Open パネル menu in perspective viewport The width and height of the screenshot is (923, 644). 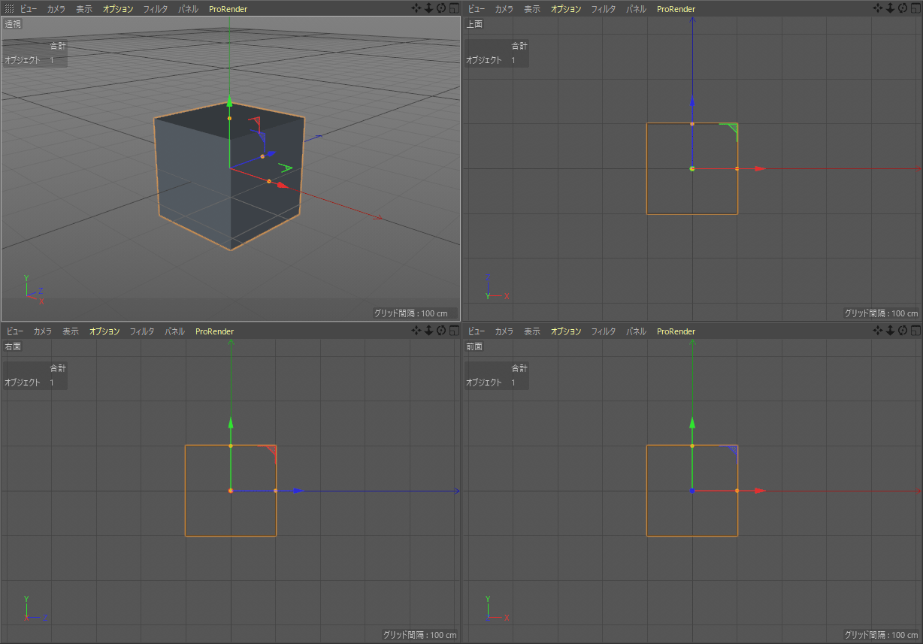[189, 9]
